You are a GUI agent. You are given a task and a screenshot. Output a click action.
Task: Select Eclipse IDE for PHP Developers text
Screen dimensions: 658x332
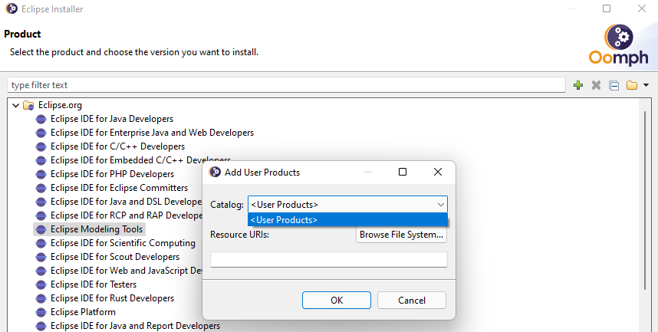click(113, 174)
